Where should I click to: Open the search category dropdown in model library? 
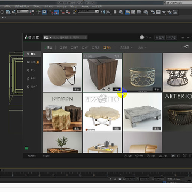click(x=47, y=37)
